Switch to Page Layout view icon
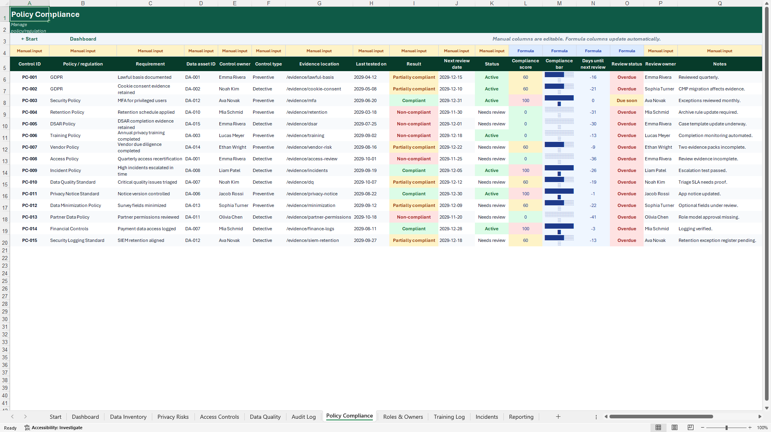This screenshot has height=432, width=771. coord(675,428)
